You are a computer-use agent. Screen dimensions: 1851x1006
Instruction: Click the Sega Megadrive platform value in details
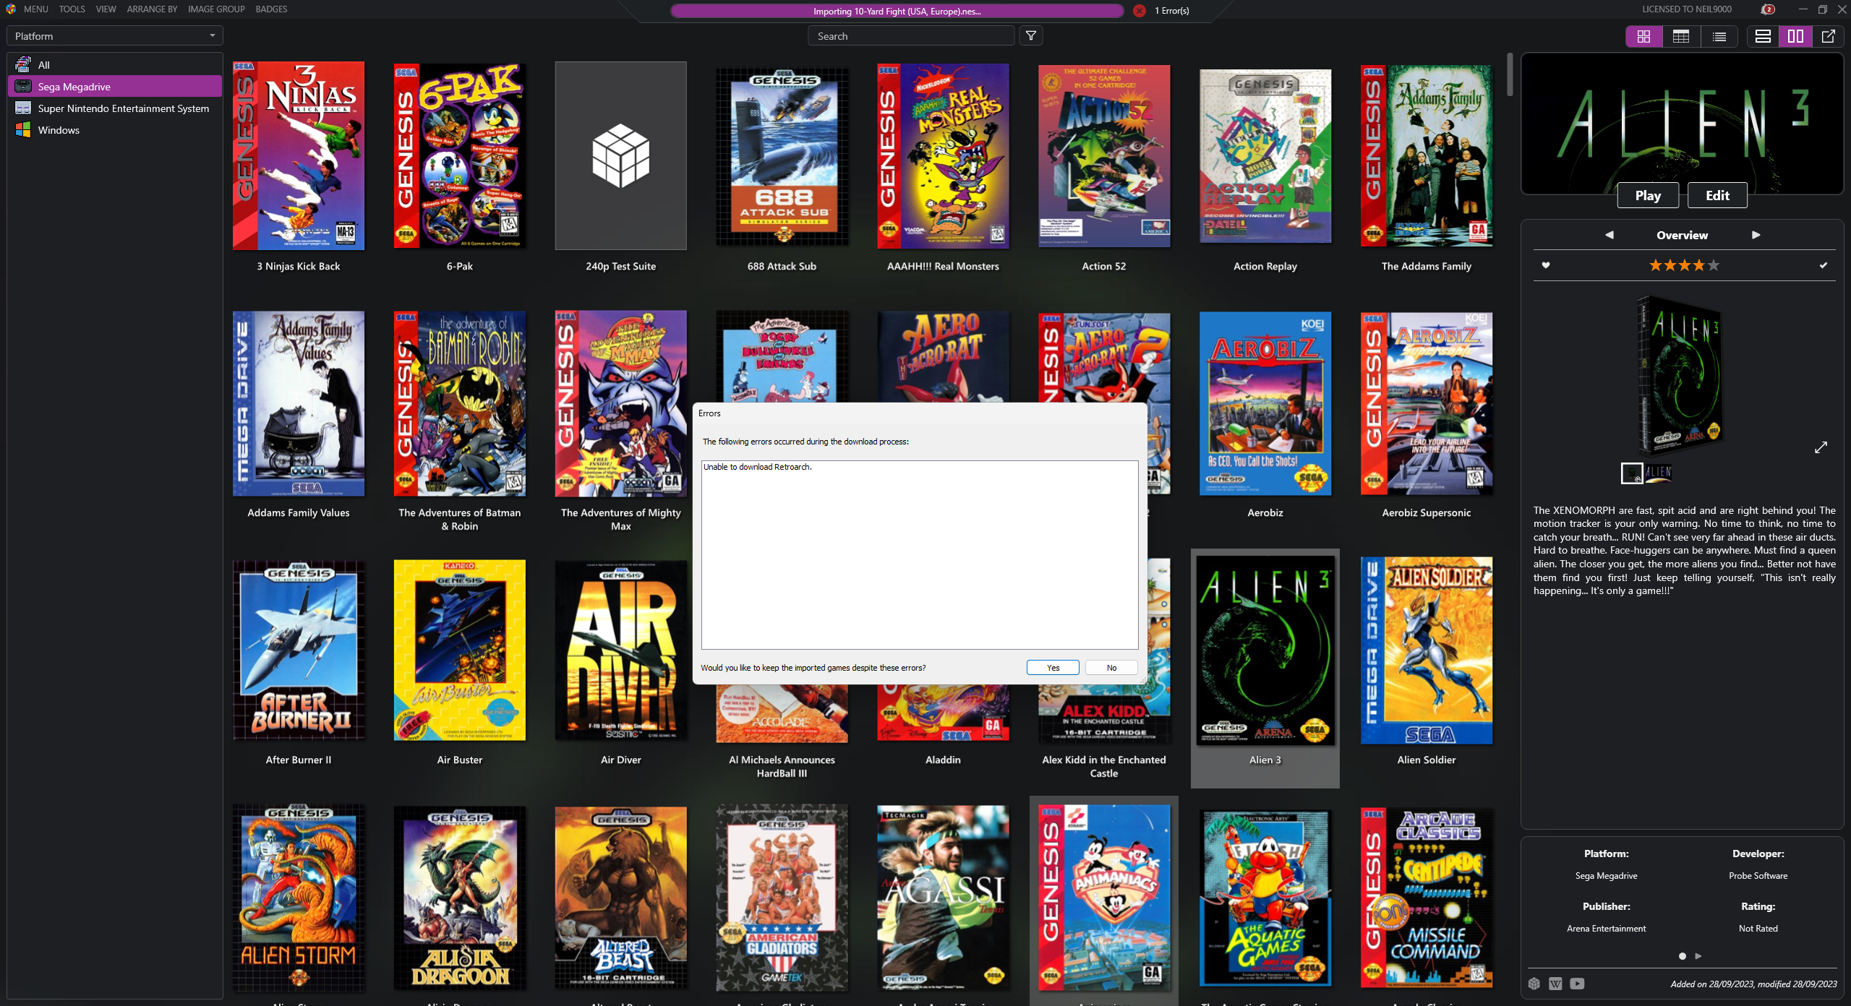[1606, 875]
